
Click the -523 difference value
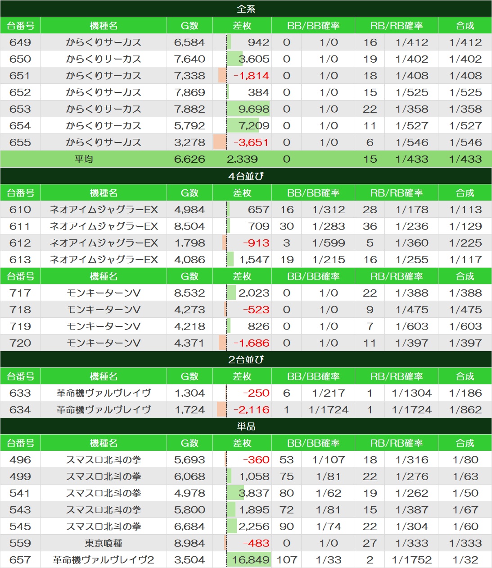(x=256, y=310)
